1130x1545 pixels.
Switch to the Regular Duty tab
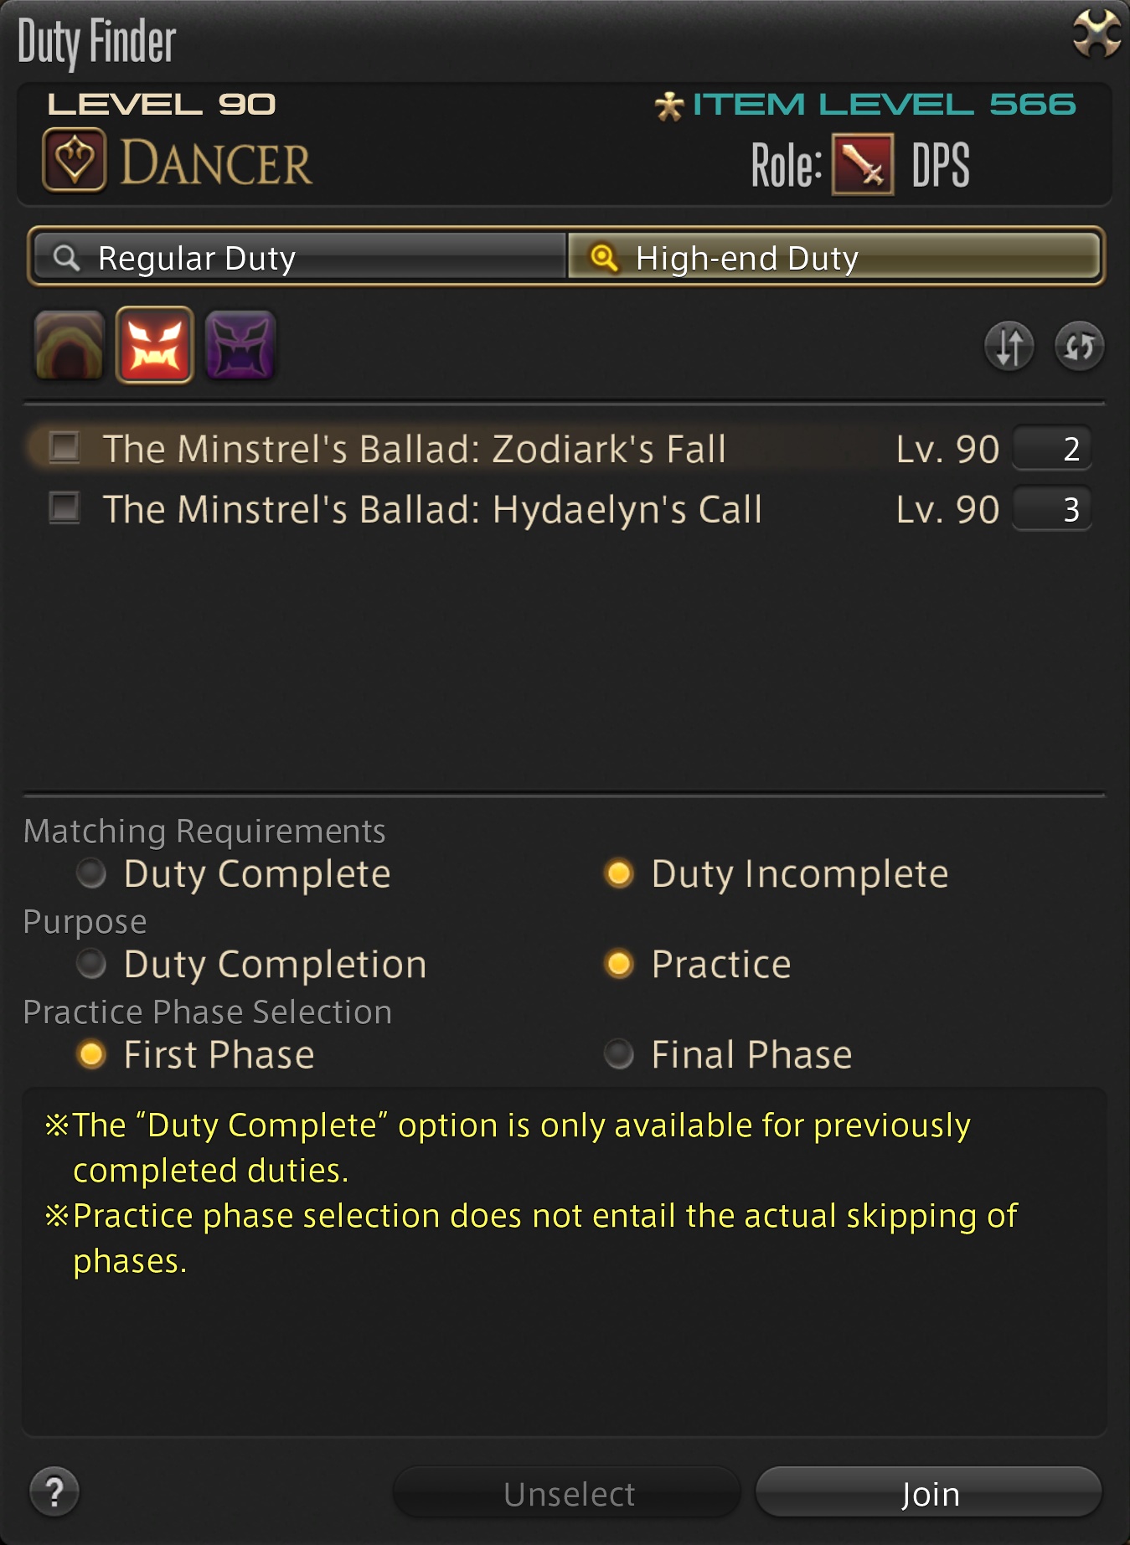(299, 257)
